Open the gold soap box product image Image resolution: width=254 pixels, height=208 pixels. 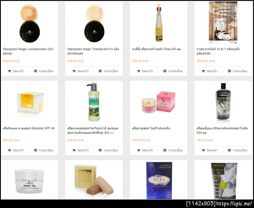pos(94,180)
